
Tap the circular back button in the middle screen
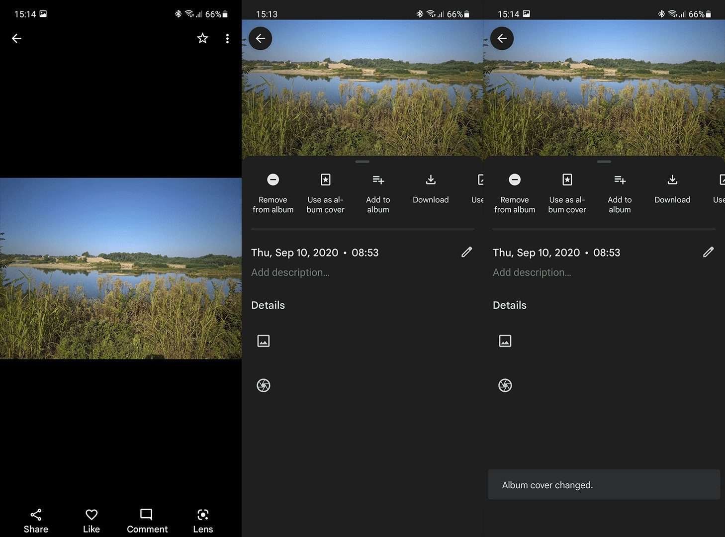pos(260,38)
